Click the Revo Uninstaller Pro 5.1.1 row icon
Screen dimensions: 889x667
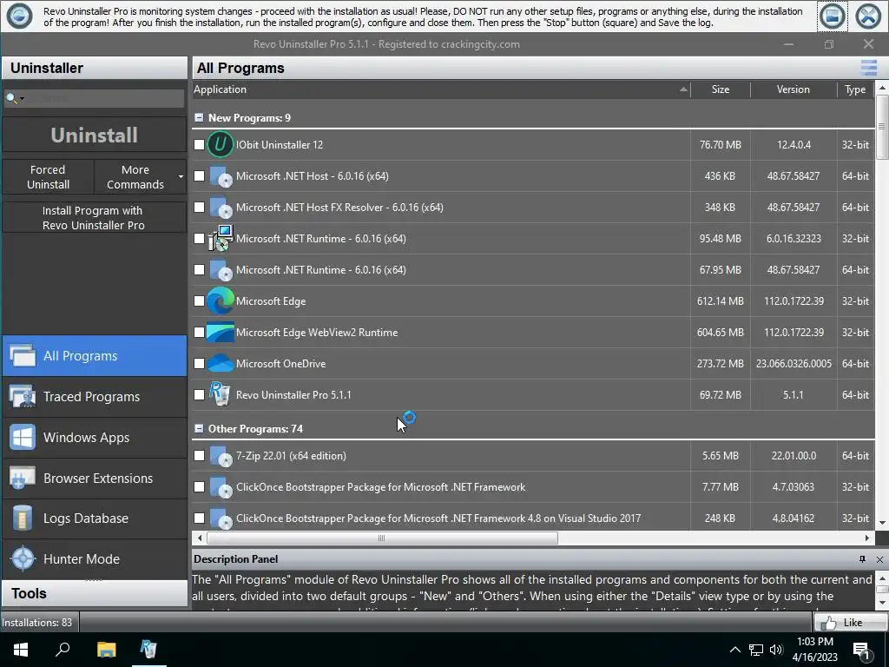pyautogui.click(x=220, y=395)
